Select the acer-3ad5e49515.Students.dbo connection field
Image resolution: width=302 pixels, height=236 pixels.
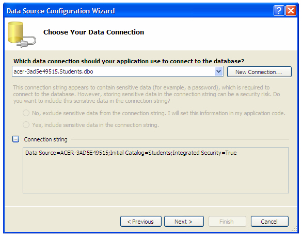click(118, 71)
